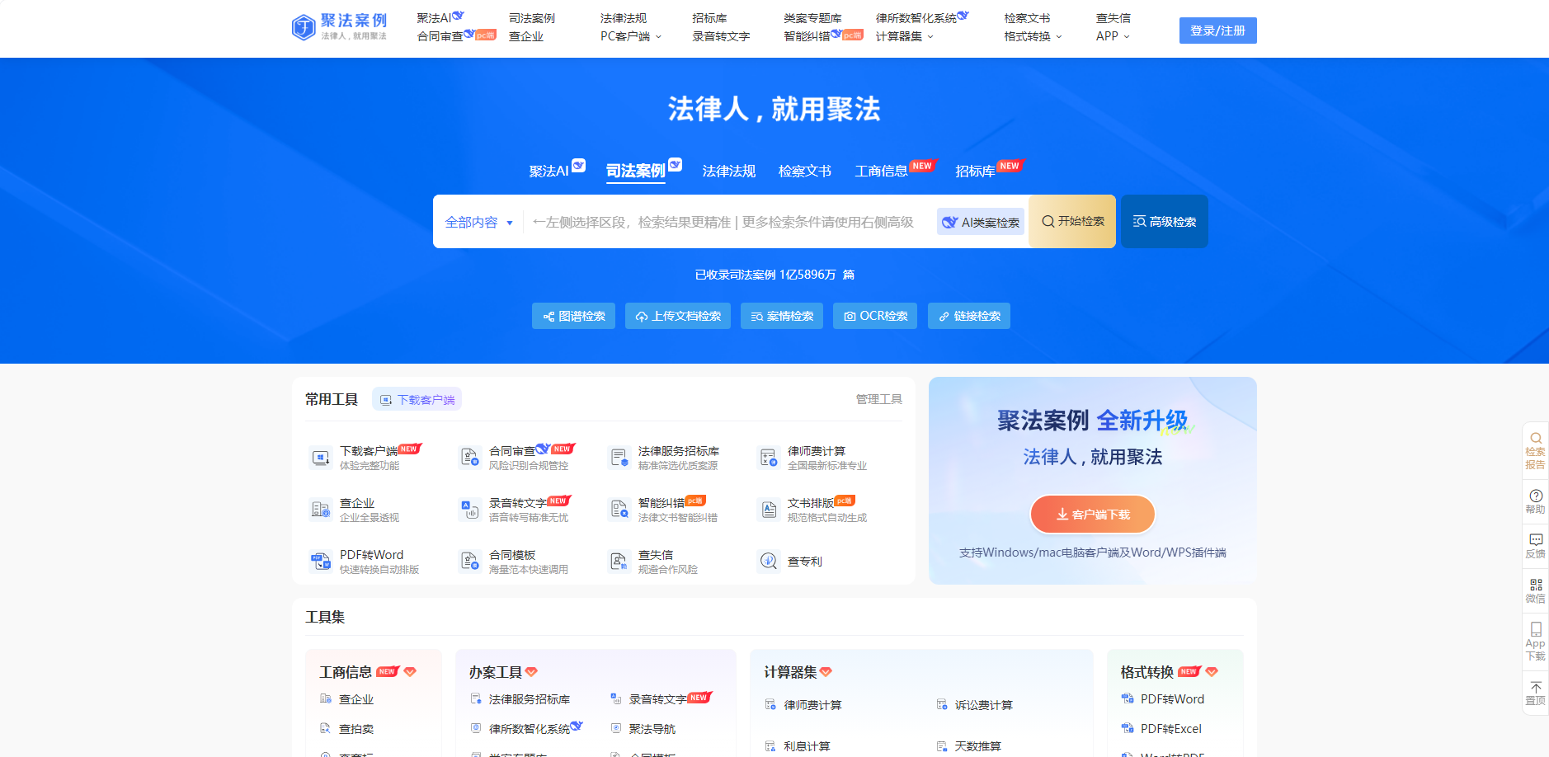Open the 律师费计算 tool icon
The height and width of the screenshot is (757, 1549).
click(x=768, y=458)
